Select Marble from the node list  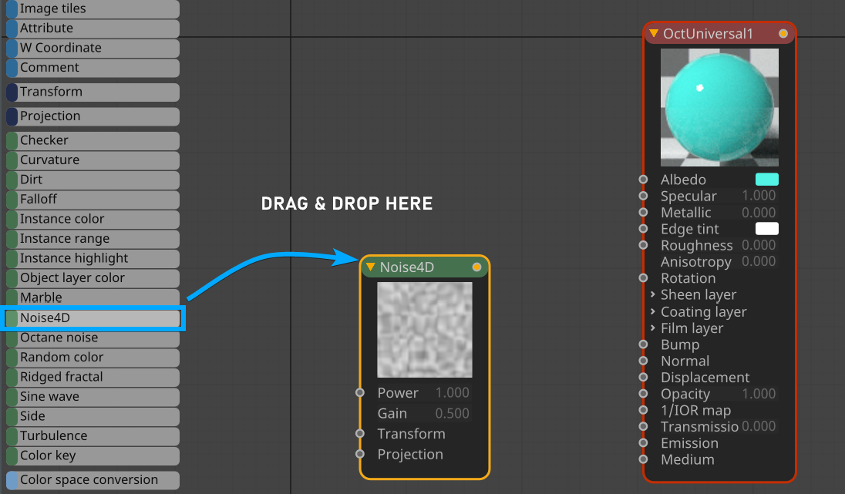[93, 297]
